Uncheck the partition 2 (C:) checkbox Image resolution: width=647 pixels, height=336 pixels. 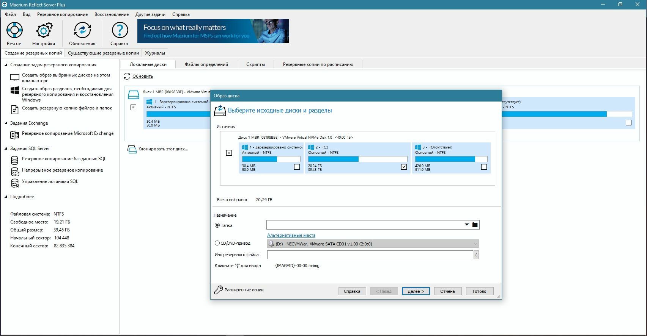[x=404, y=167]
